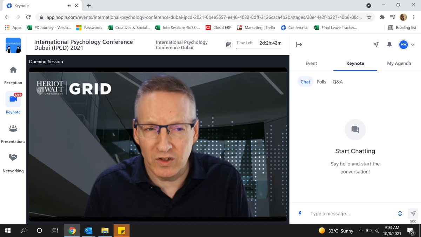Open the calendar schedule icon
The height and width of the screenshot is (237, 421).
click(x=228, y=45)
